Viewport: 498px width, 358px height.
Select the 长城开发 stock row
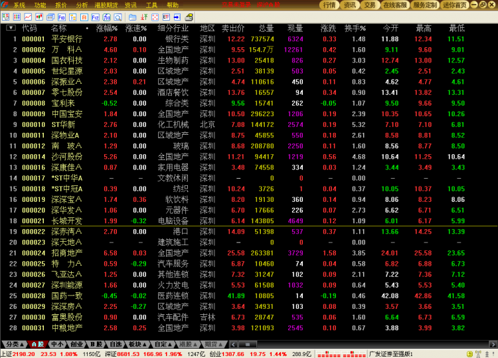249,221
